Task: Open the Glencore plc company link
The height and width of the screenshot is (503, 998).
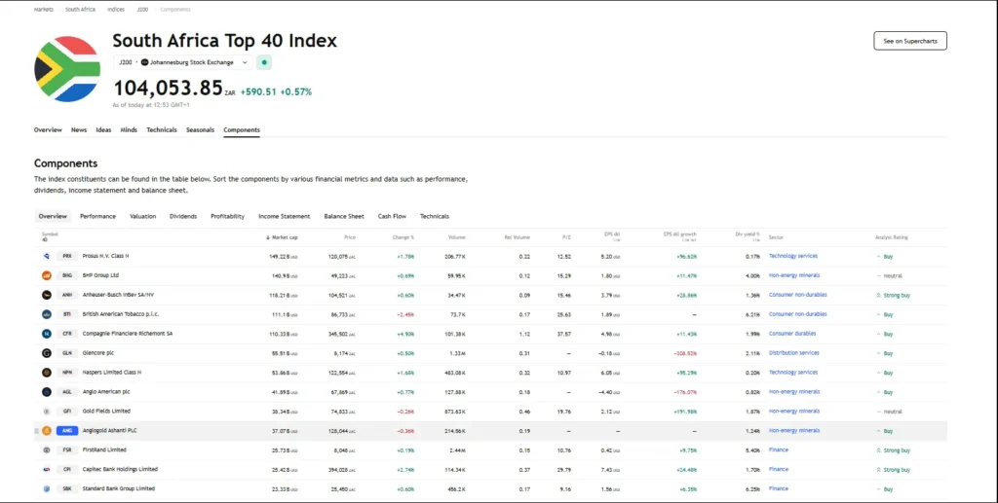Action: [x=98, y=353]
